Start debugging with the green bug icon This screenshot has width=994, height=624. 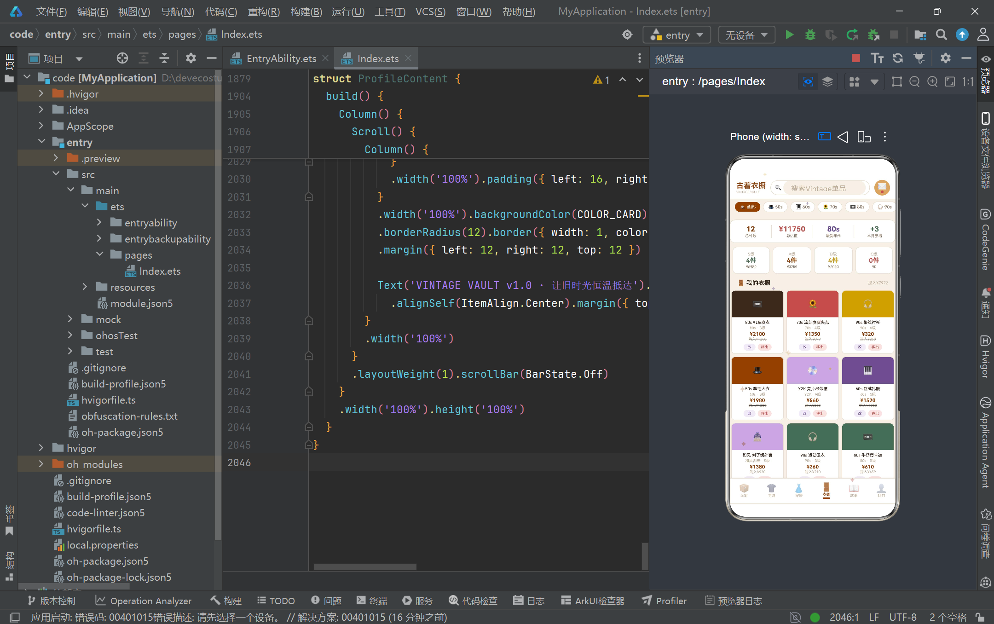tap(810, 35)
